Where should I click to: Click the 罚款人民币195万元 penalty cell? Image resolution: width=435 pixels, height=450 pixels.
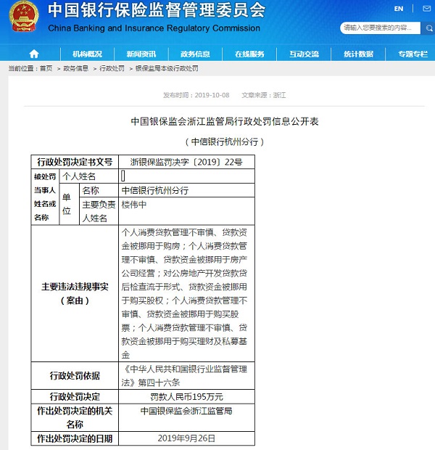click(x=186, y=396)
